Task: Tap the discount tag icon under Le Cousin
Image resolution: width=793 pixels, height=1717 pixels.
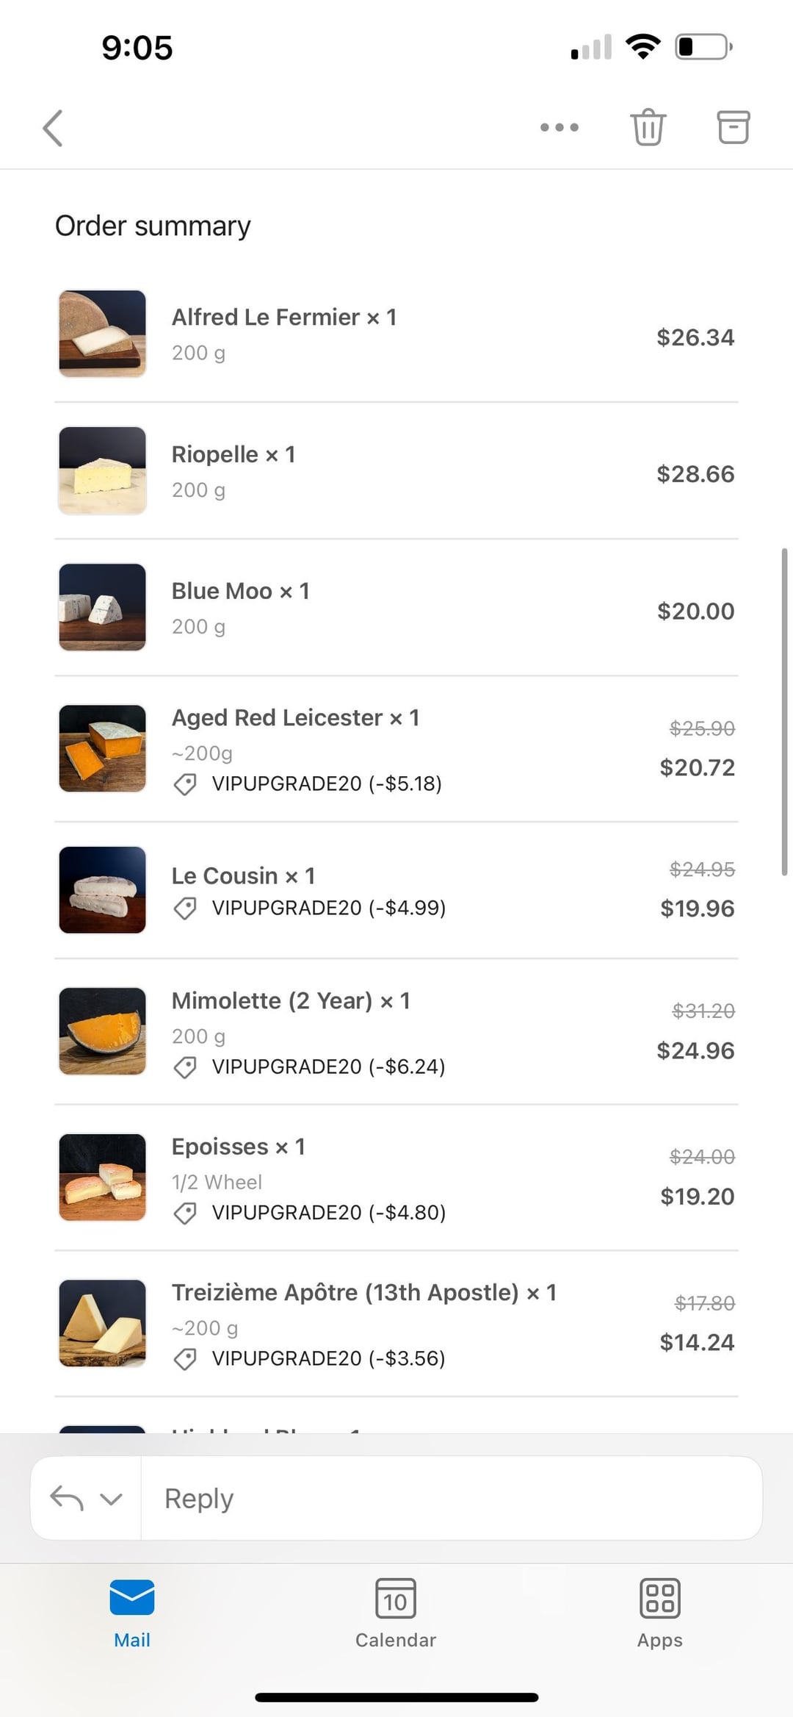Action: coord(185,908)
